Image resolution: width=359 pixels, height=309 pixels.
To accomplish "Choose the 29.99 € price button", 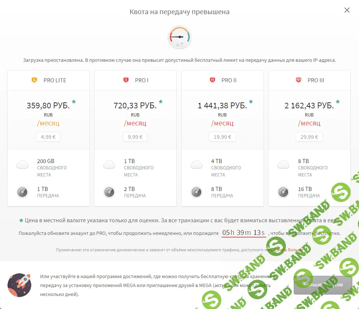I will point(309,137).
